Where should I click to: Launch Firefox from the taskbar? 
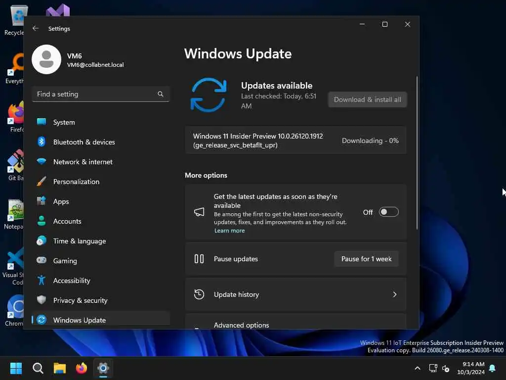click(x=82, y=368)
